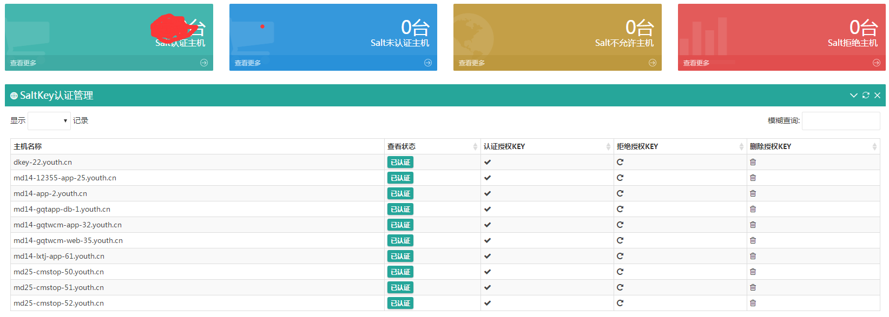Approve key for md14-gqtwcm-app-32.youth.cn

[488, 225]
